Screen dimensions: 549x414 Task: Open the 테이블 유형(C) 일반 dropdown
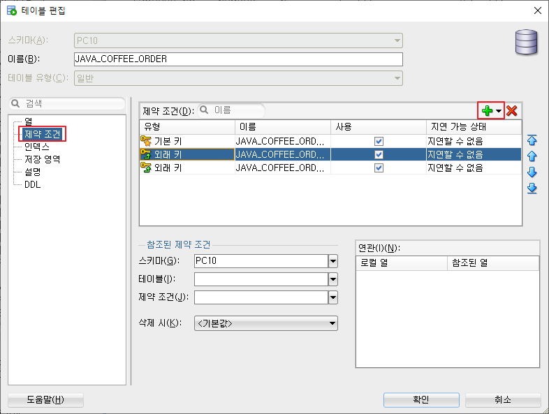[238, 78]
